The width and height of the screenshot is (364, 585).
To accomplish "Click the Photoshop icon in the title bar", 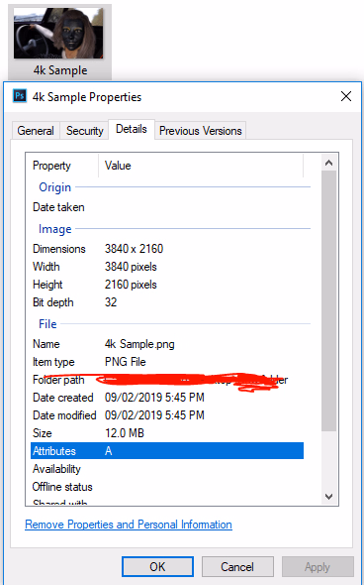I will click(20, 96).
